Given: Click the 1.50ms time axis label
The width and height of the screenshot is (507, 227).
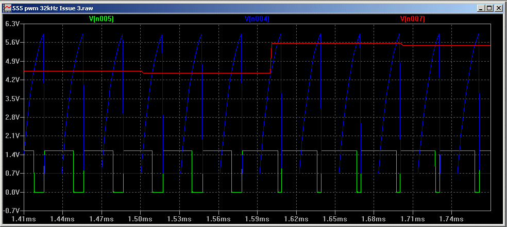Looking at the screenshot, I should pyautogui.click(x=141, y=219).
